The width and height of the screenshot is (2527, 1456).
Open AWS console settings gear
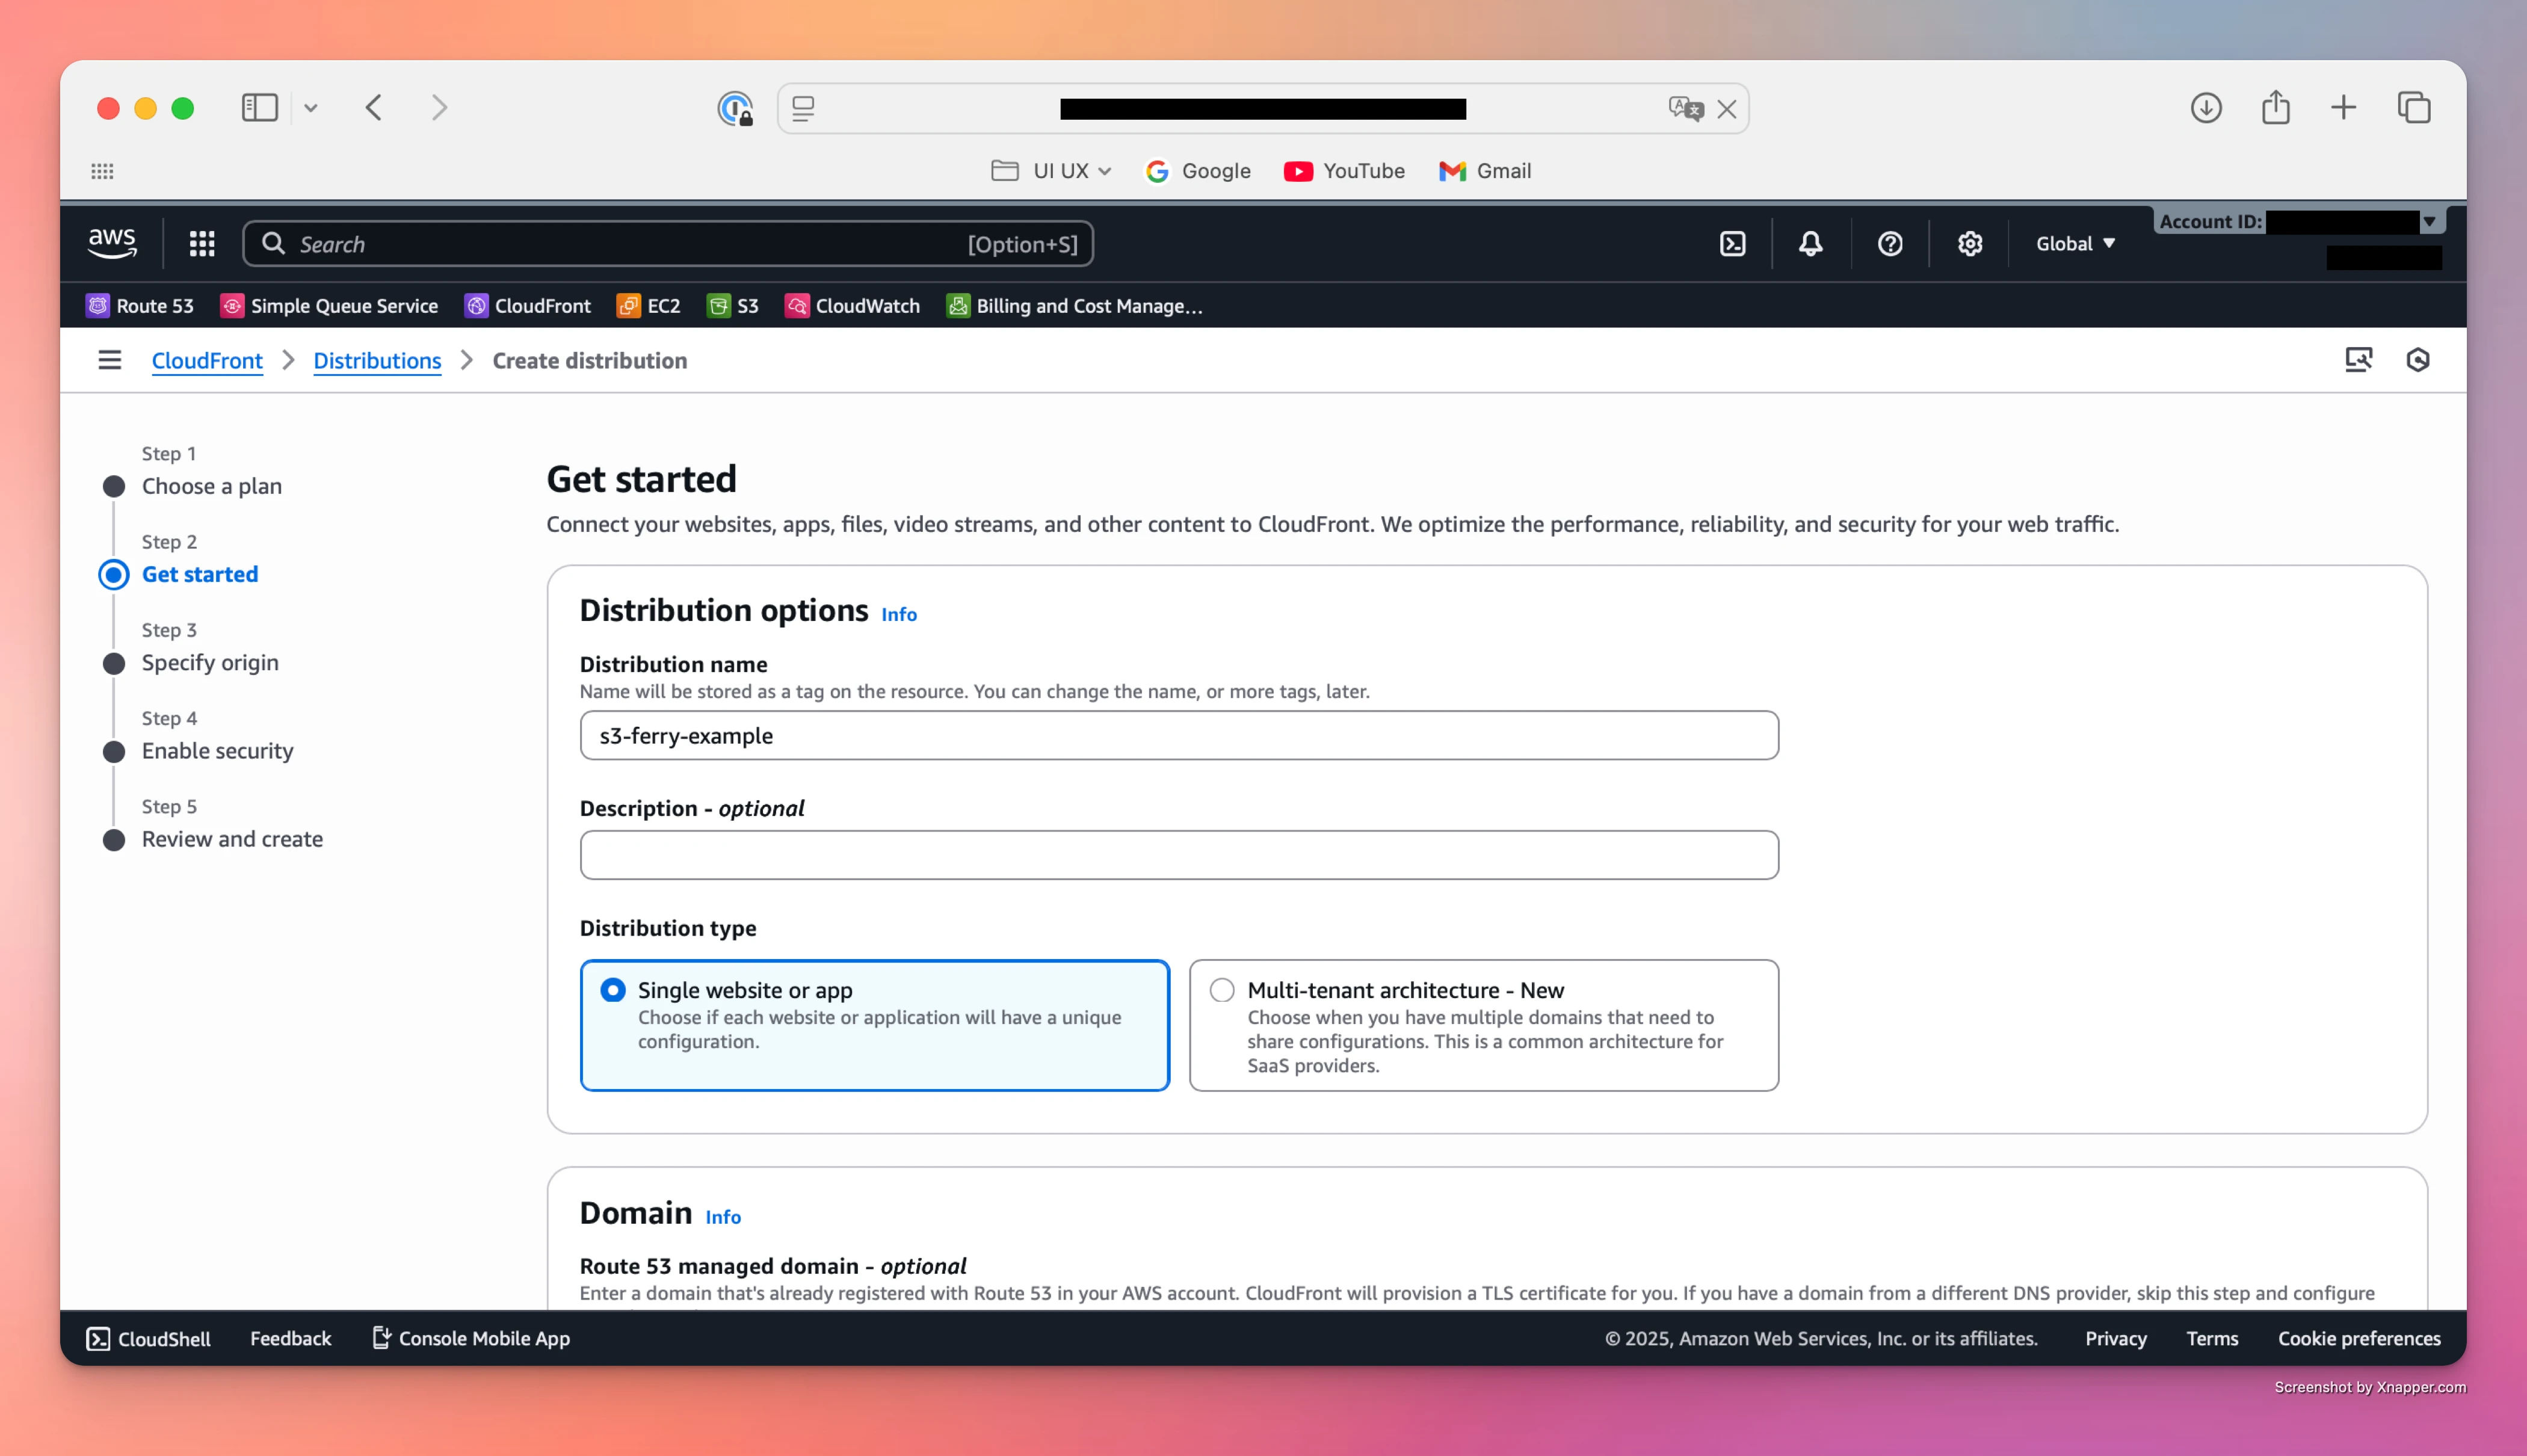[1969, 244]
